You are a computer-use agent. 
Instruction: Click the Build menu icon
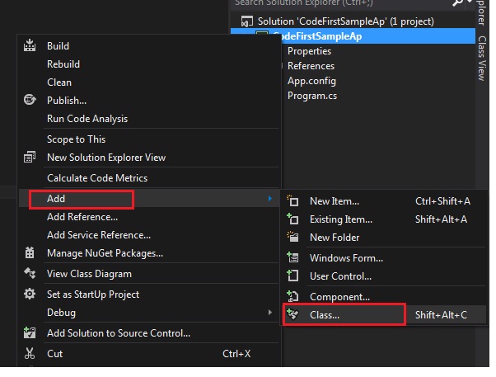(x=30, y=46)
